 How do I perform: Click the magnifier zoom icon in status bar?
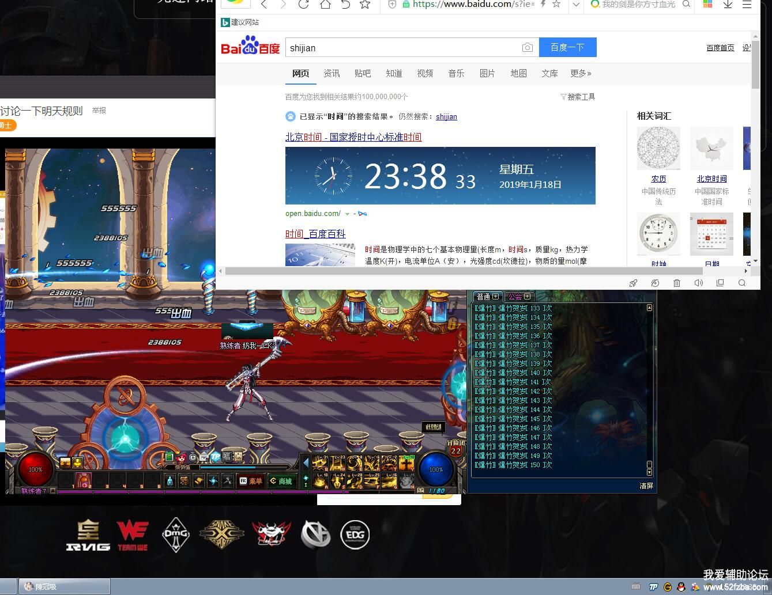pos(742,283)
